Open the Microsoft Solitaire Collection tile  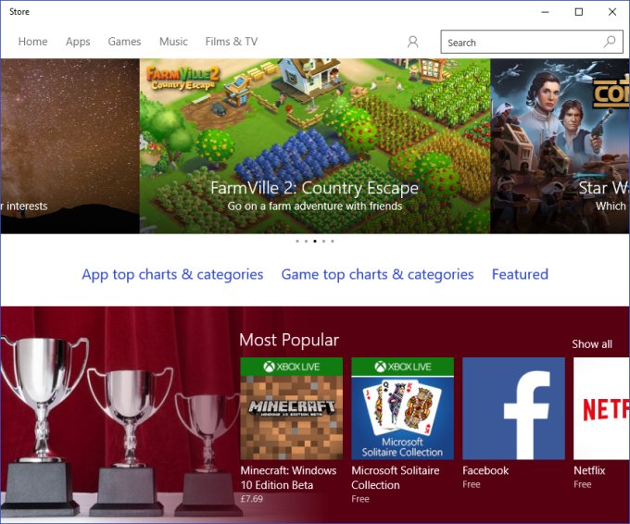403,408
